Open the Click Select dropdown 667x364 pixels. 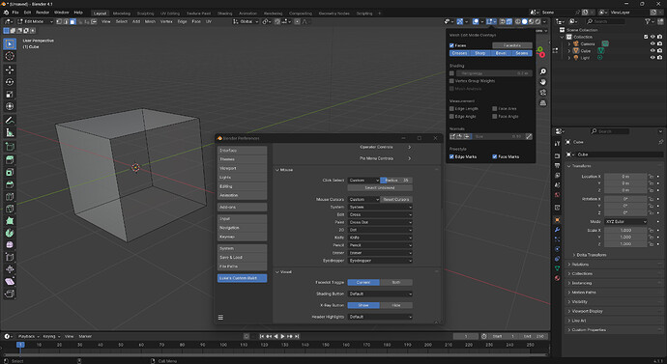(363, 181)
